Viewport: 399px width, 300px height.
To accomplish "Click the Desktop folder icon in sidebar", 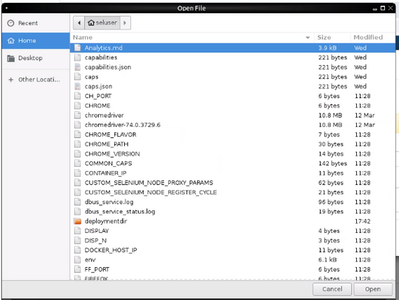I will pos(11,58).
